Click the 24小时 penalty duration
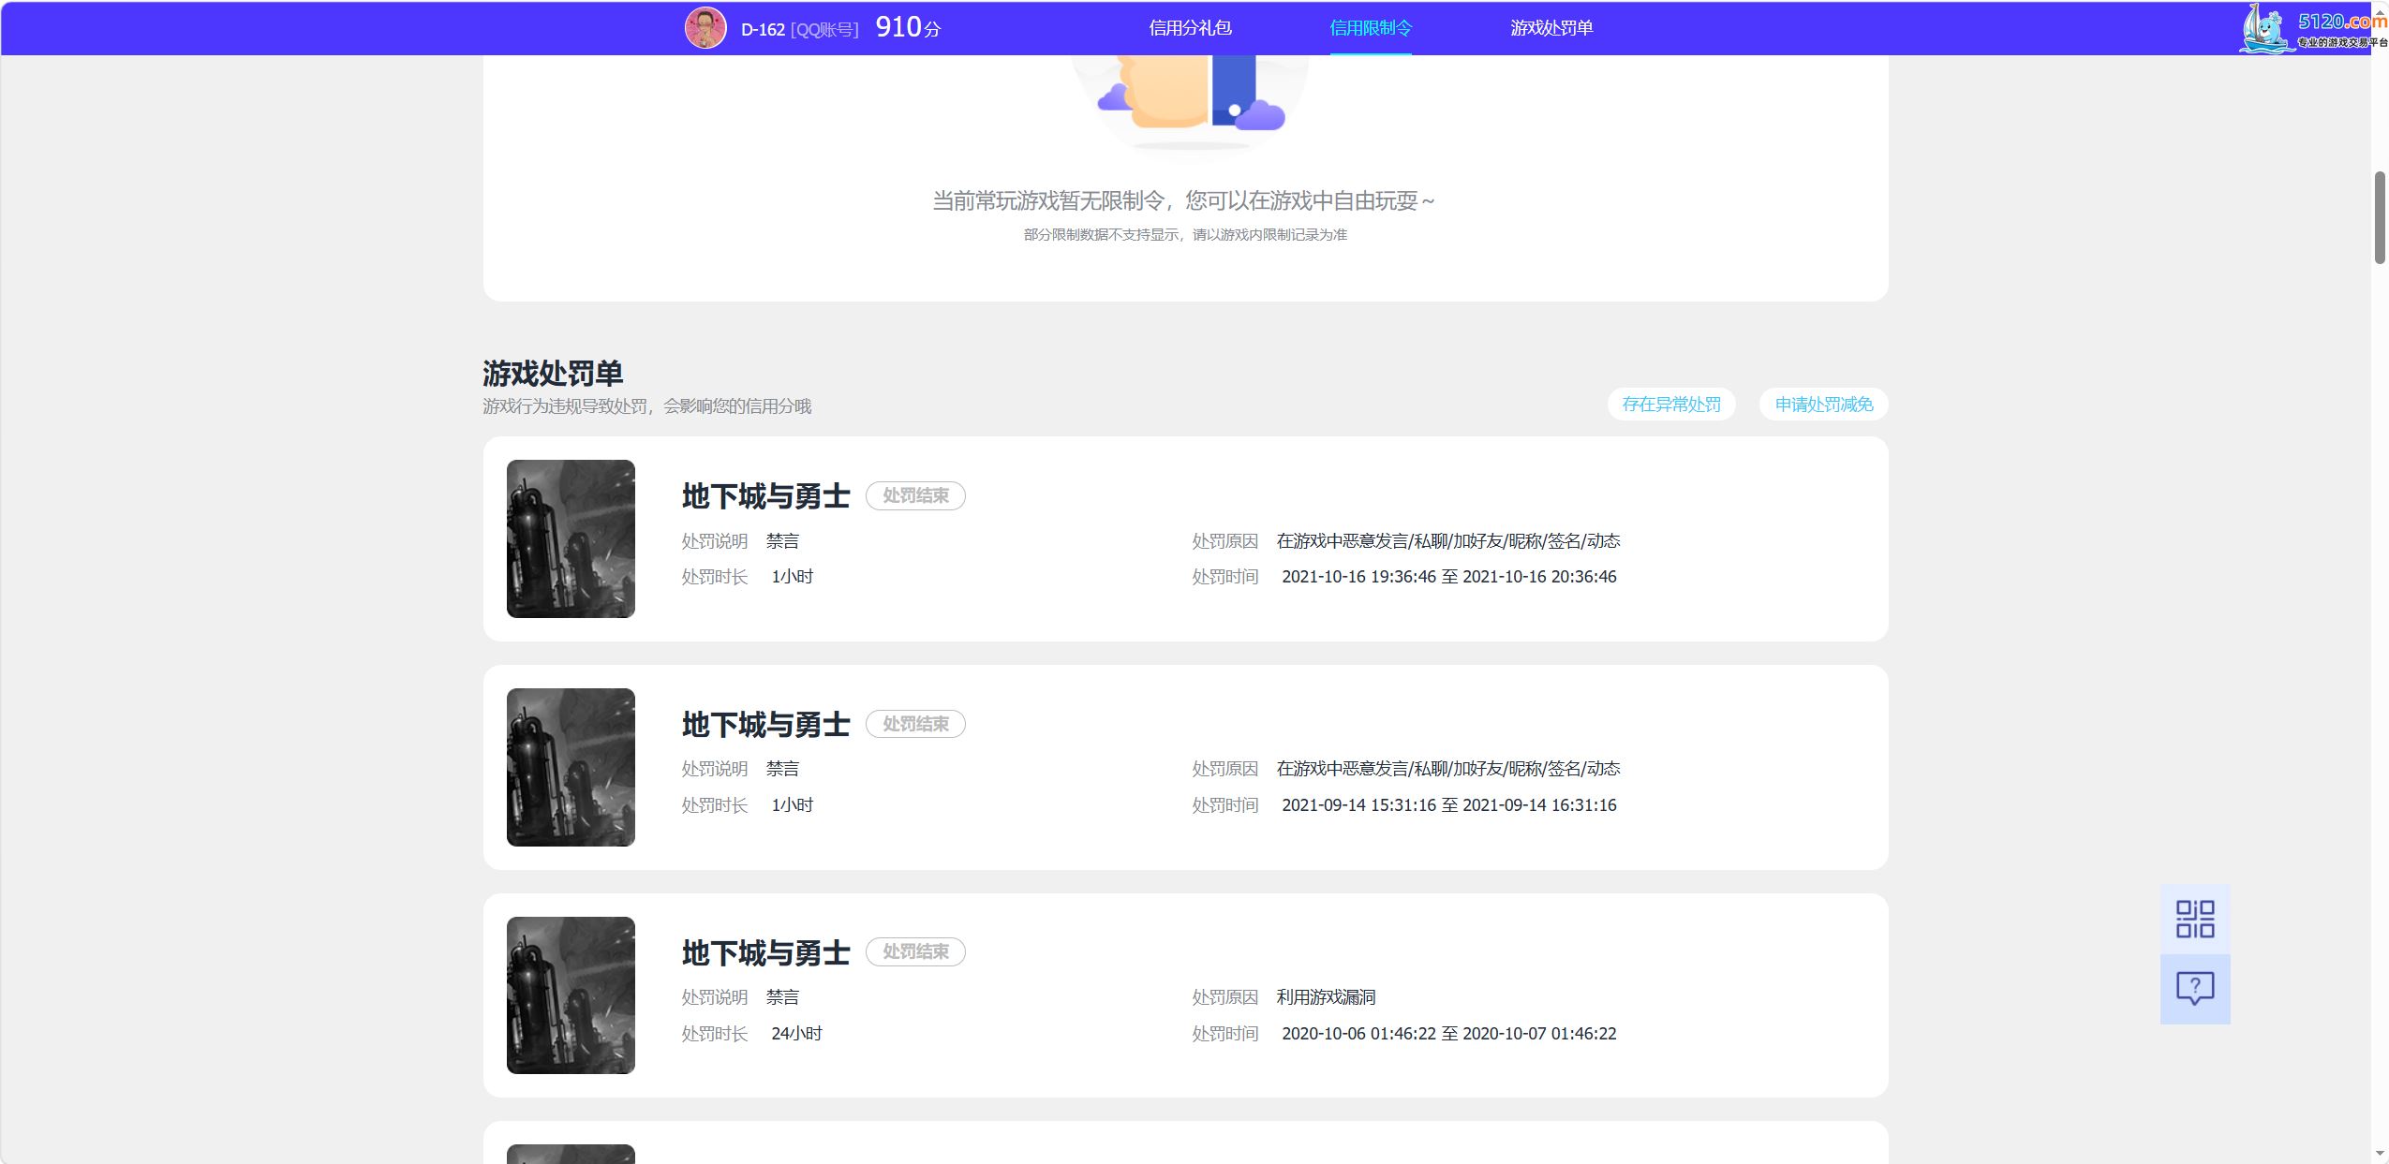Screen dimensions: 2389x1164 pos(796,1034)
